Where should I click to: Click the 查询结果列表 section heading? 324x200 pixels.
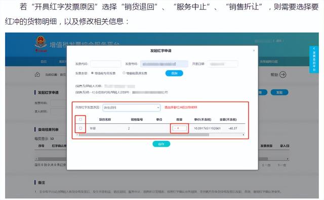point(48,129)
